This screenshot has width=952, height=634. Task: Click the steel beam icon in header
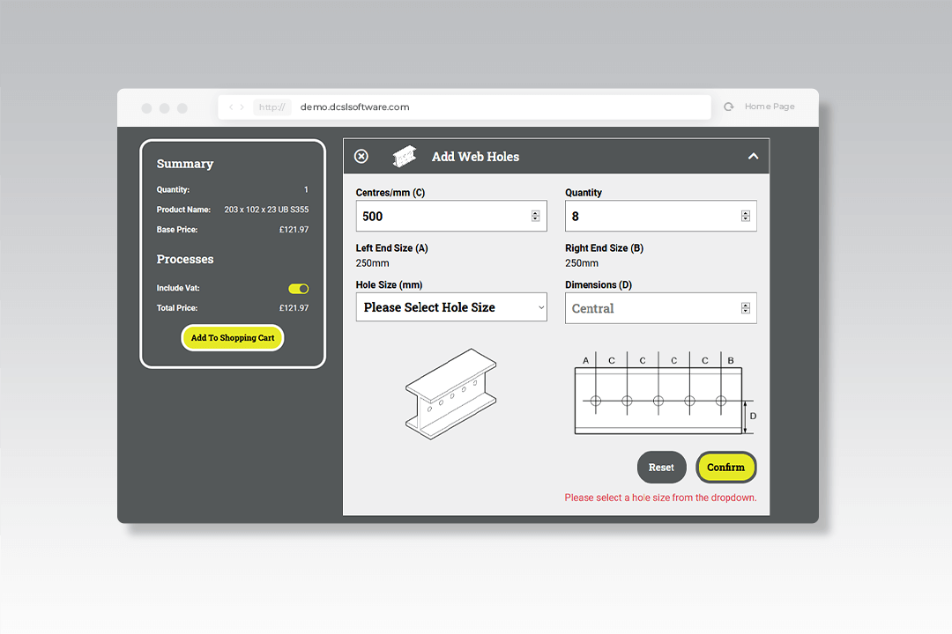pos(404,156)
